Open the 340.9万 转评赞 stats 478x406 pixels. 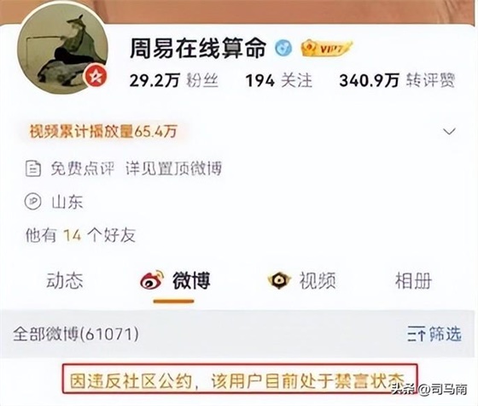click(x=397, y=80)
